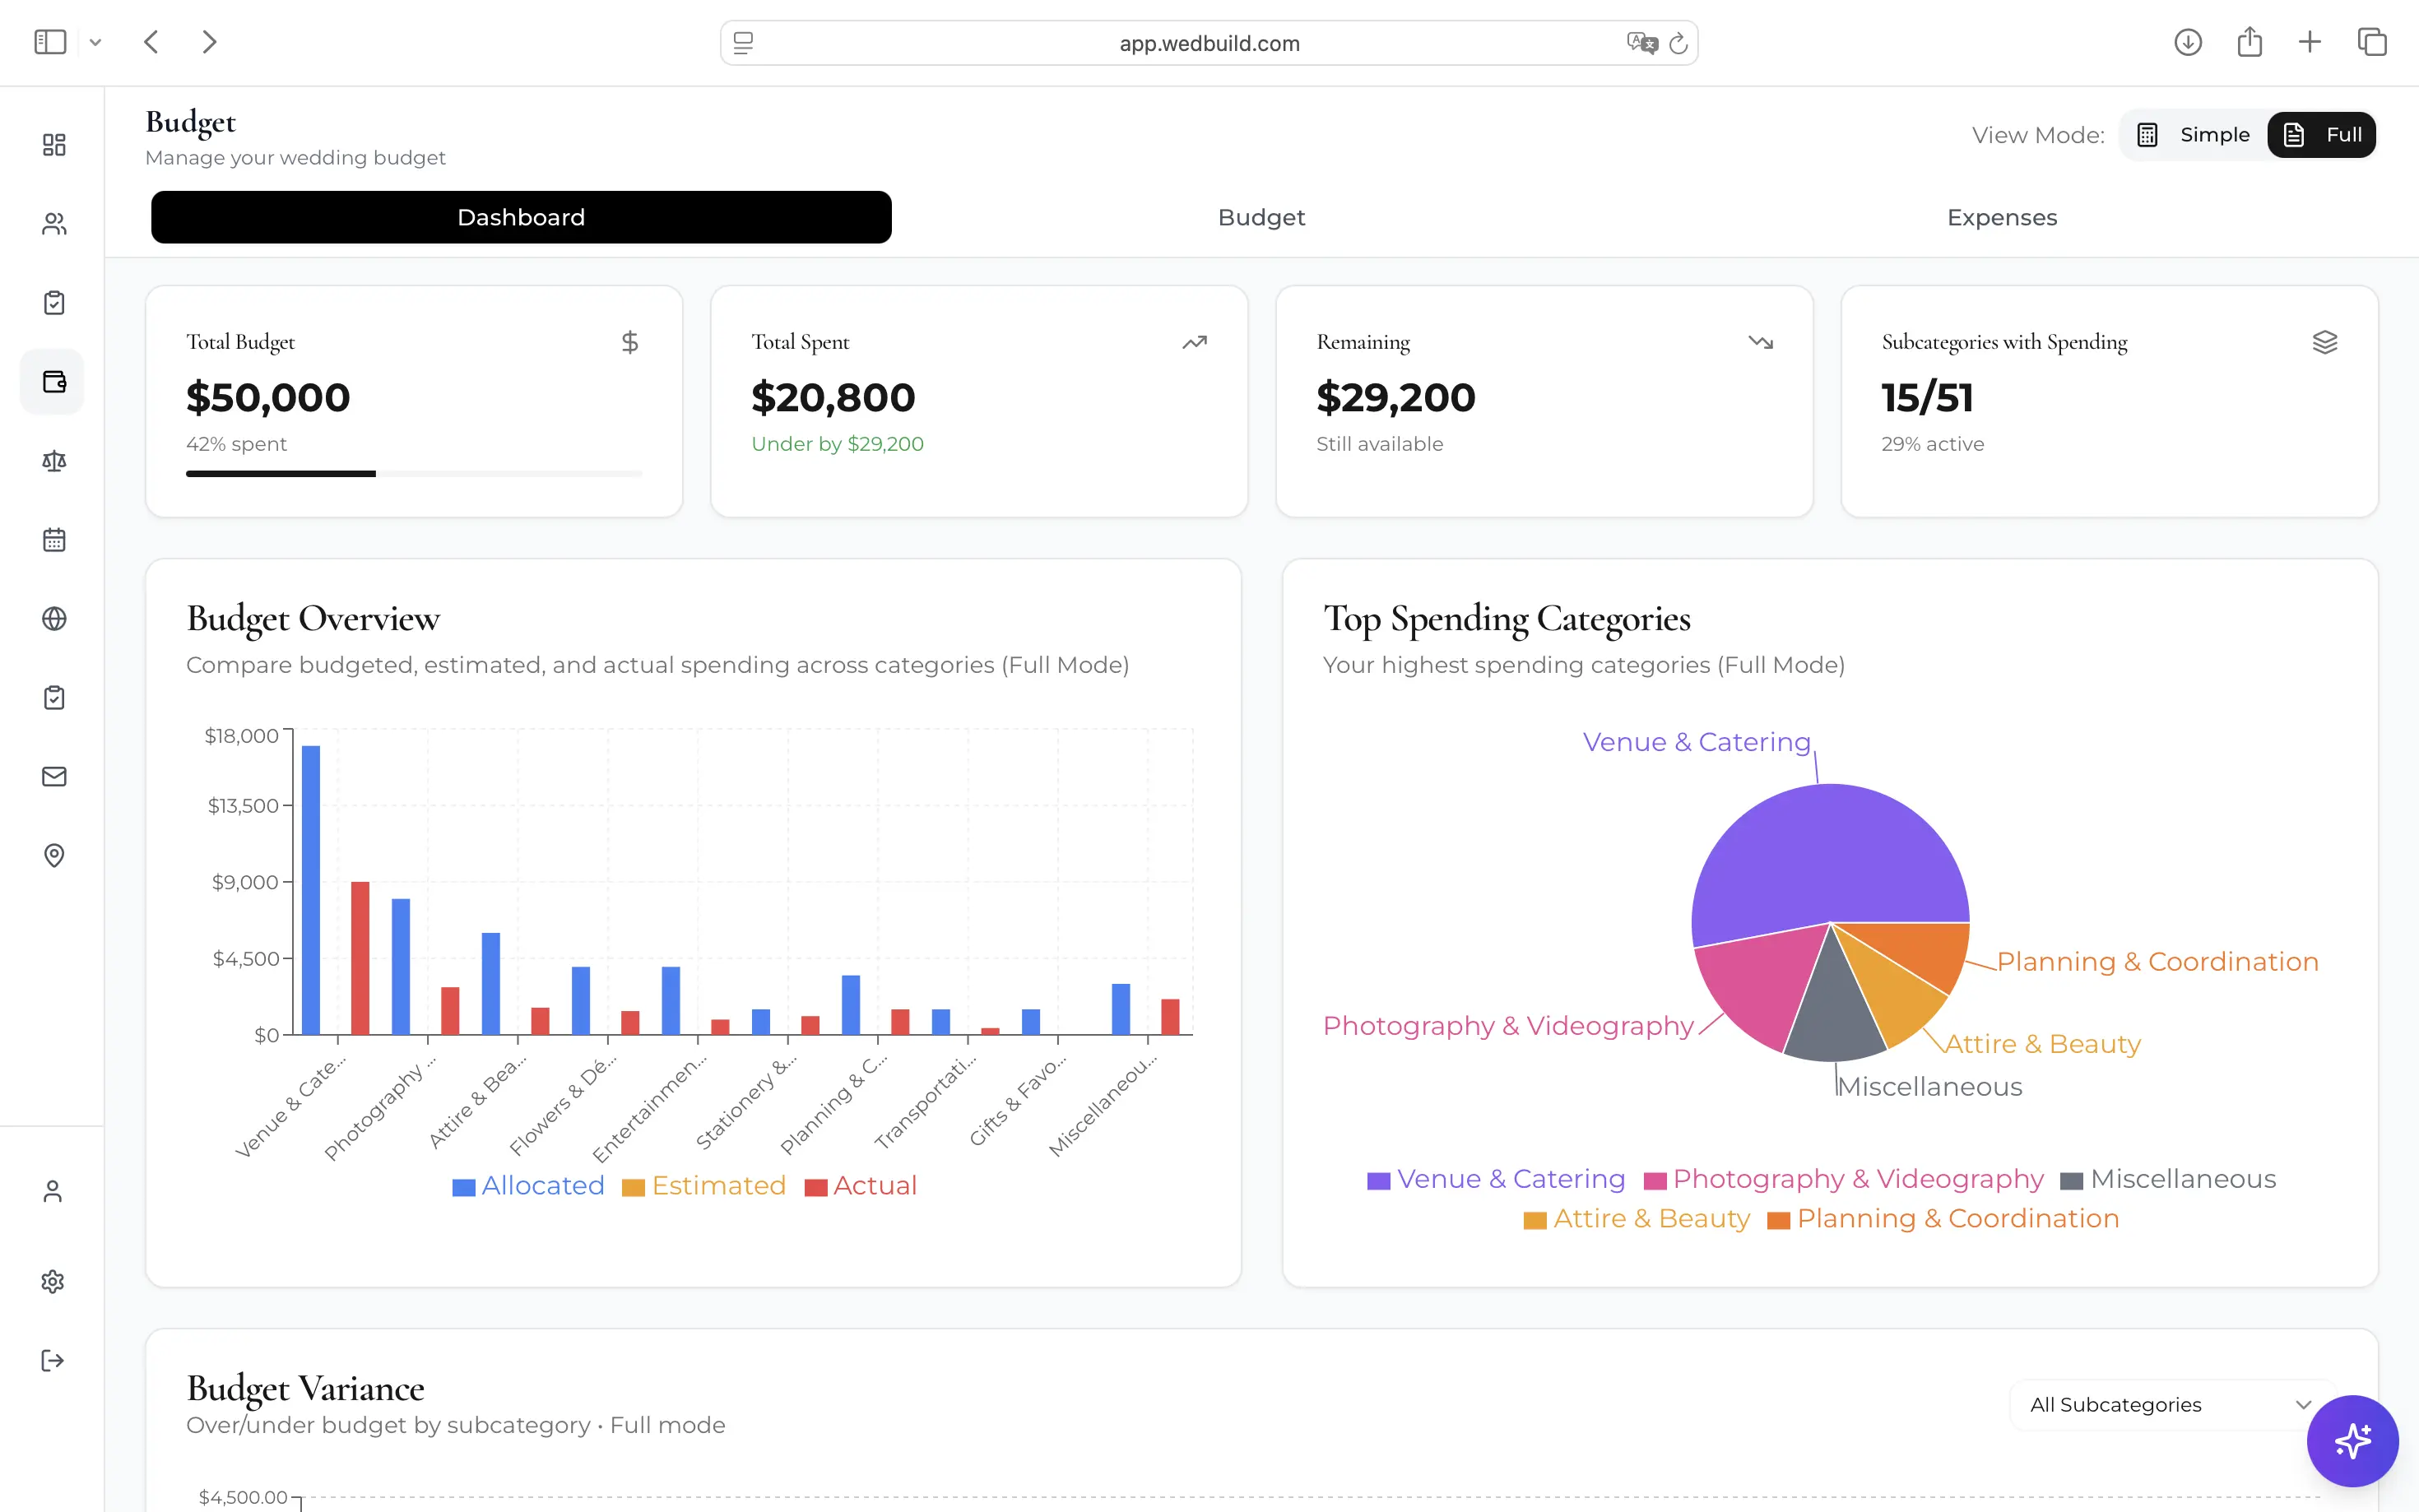Toggle Venue & Catering in pie legend
This screenshot has height=1512, width=2419.
tap(1496, 1179)
